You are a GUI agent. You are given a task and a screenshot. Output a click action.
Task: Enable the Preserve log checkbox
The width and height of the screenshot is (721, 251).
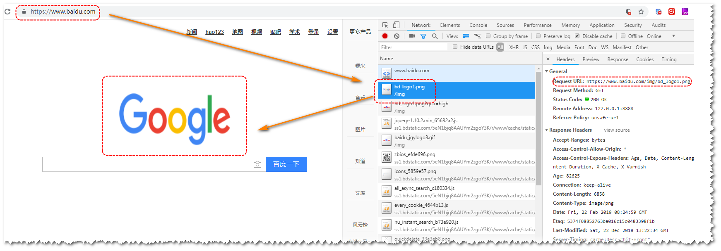538,36
